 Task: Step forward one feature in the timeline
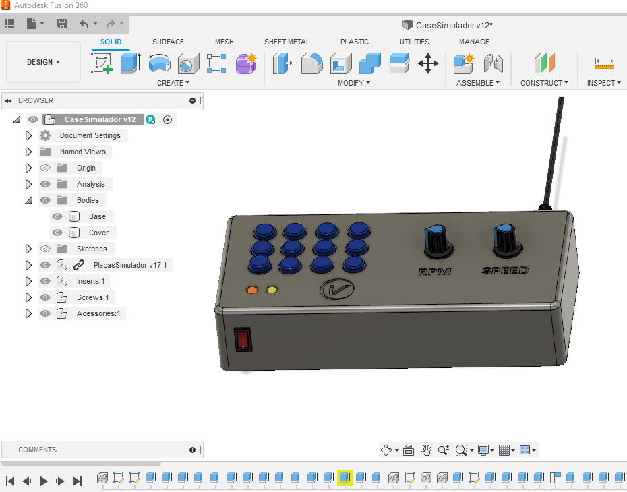tap(61, 481)
